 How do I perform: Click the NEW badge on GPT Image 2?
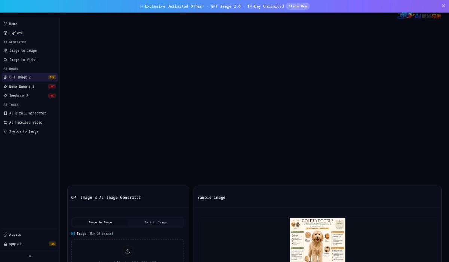[x=52, y=77]
